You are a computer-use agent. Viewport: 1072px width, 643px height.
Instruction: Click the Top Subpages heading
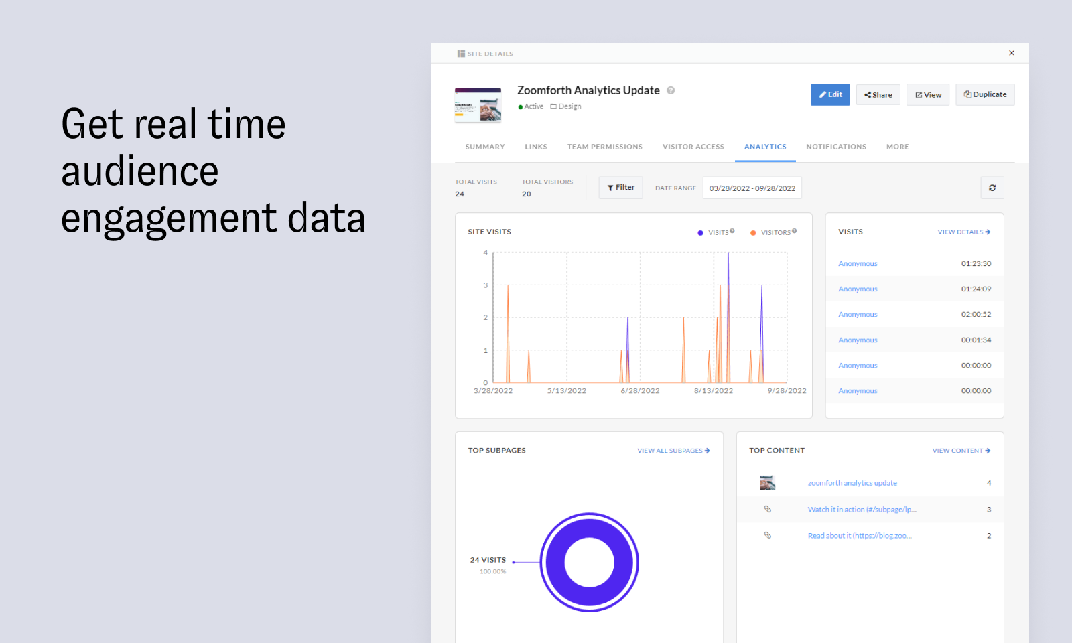496,451
